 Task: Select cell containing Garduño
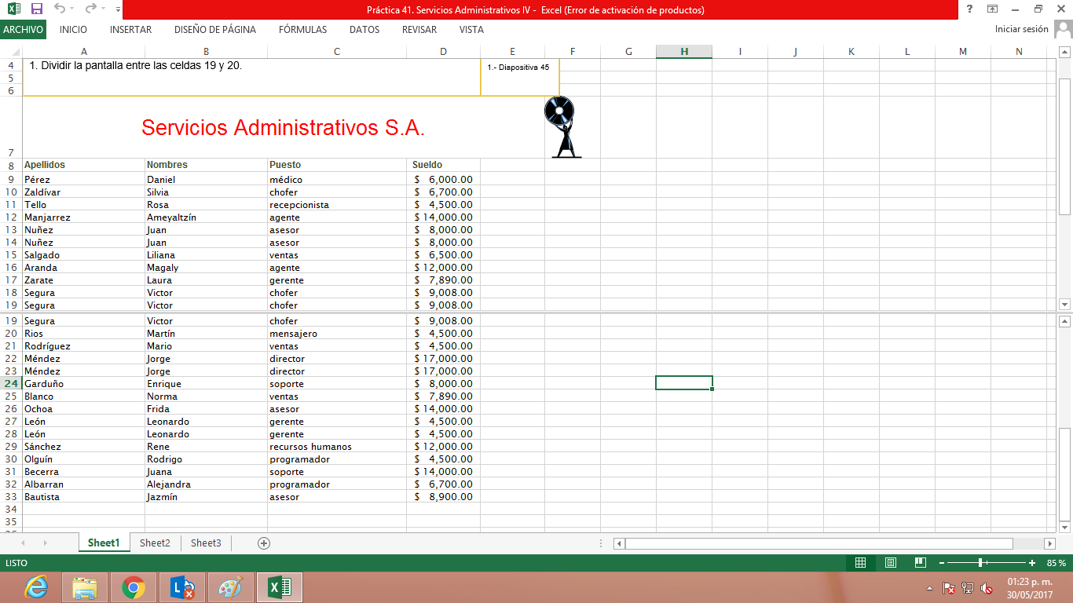tap(83, 384)
